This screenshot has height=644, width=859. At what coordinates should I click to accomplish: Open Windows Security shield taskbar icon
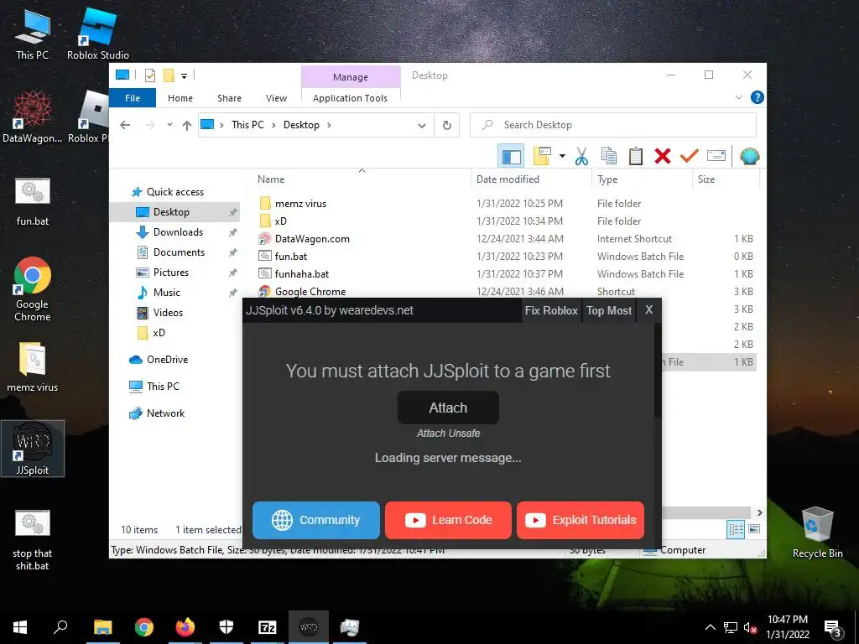pos(226,627)
